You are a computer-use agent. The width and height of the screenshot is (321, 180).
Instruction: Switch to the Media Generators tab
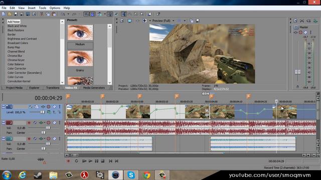94,88
